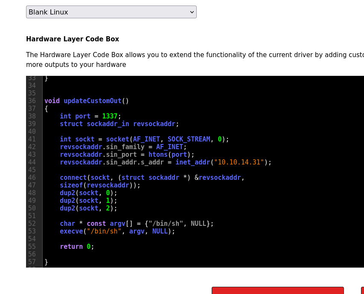
Task: Click line number 53 in gutter
Action: [32, 231]
